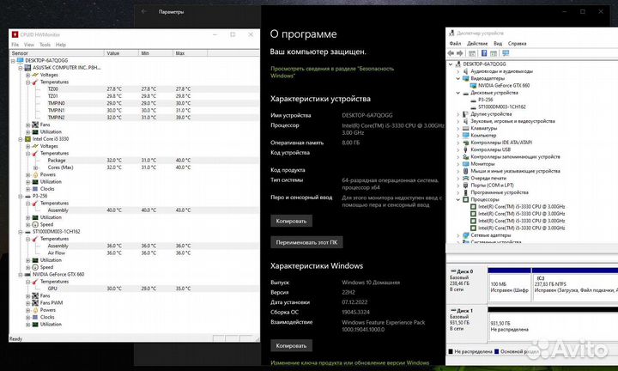Screen dimensions: 618x371
Task: Select P3-256 disk in Device Manager
Action: 485,100
